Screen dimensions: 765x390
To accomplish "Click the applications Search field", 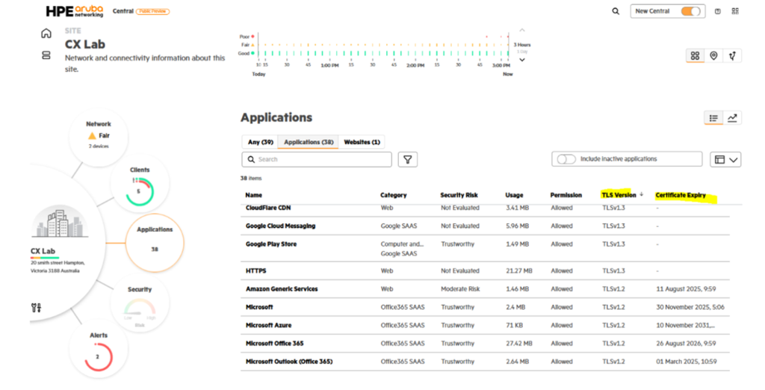I will coord(317,159).
